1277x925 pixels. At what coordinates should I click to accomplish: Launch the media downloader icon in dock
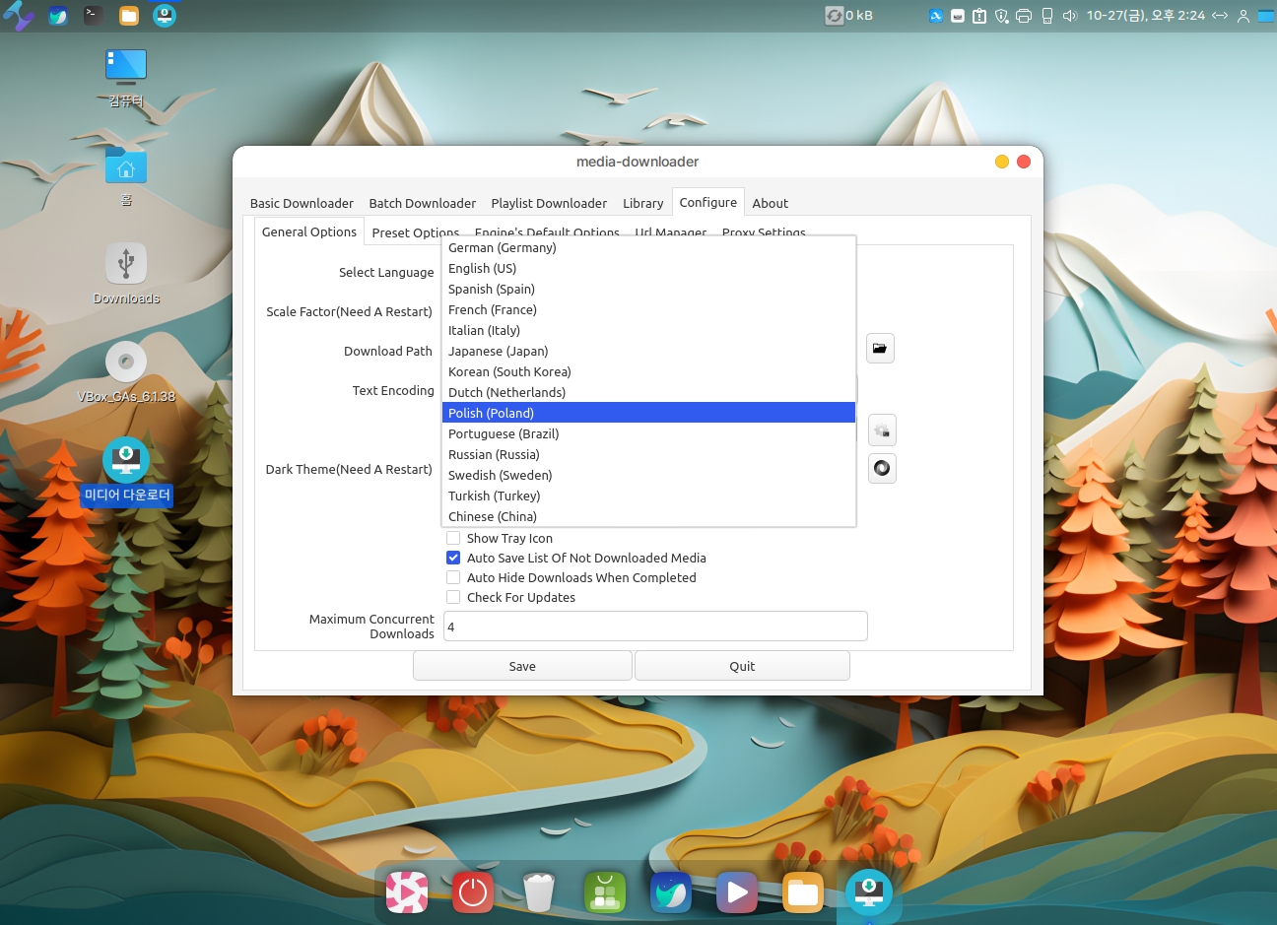(868, 892)
